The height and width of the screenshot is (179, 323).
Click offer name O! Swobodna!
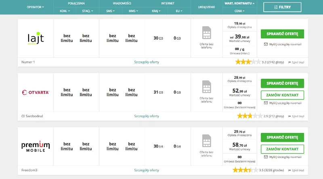32,116
